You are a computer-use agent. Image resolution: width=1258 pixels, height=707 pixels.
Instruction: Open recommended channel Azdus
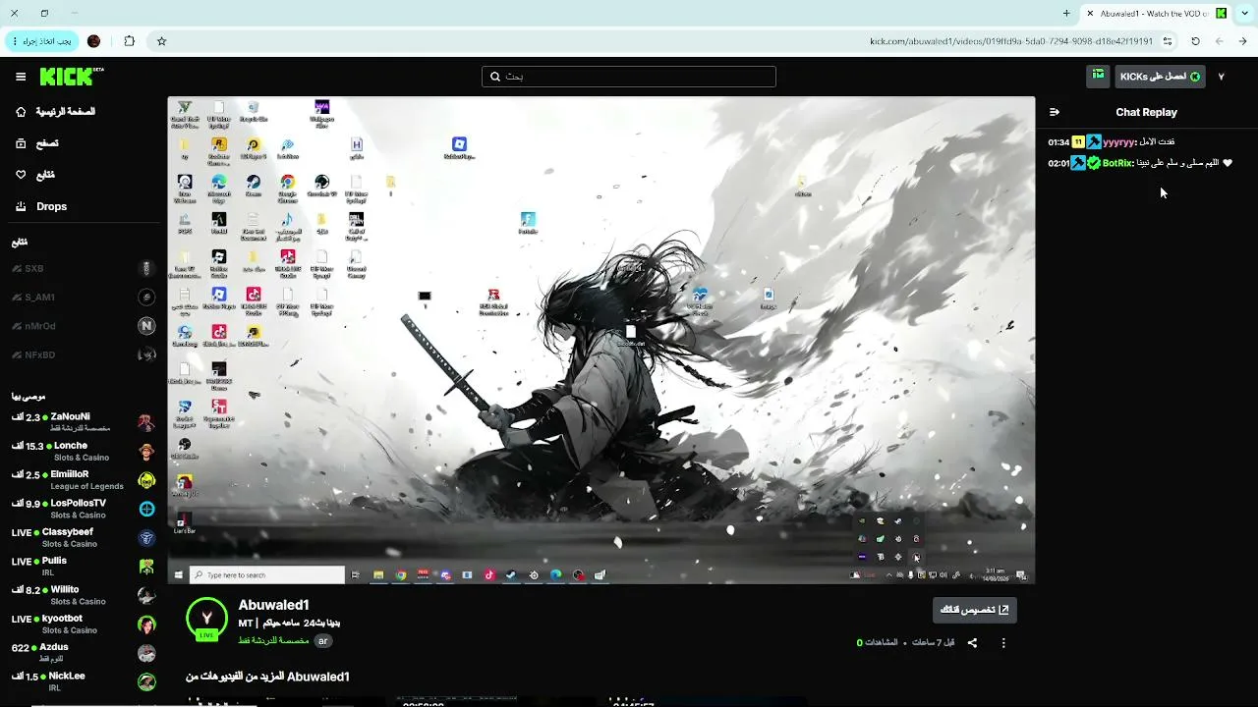83,653
